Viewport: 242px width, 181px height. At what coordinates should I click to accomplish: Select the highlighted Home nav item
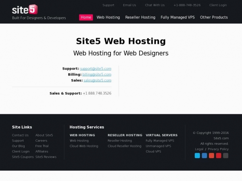[86, 17]
